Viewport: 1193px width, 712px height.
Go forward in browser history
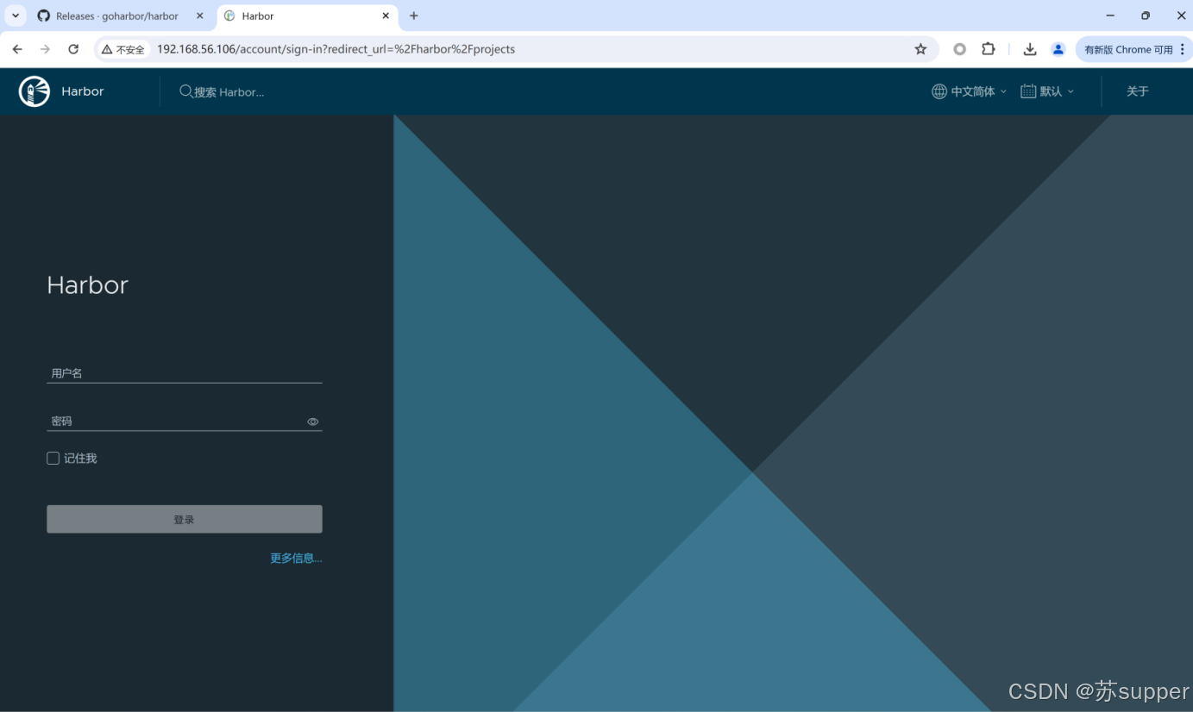(x=45, y=49)
